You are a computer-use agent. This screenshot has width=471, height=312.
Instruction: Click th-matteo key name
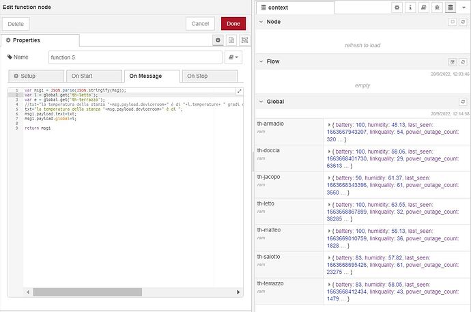[x=269, y=230]
